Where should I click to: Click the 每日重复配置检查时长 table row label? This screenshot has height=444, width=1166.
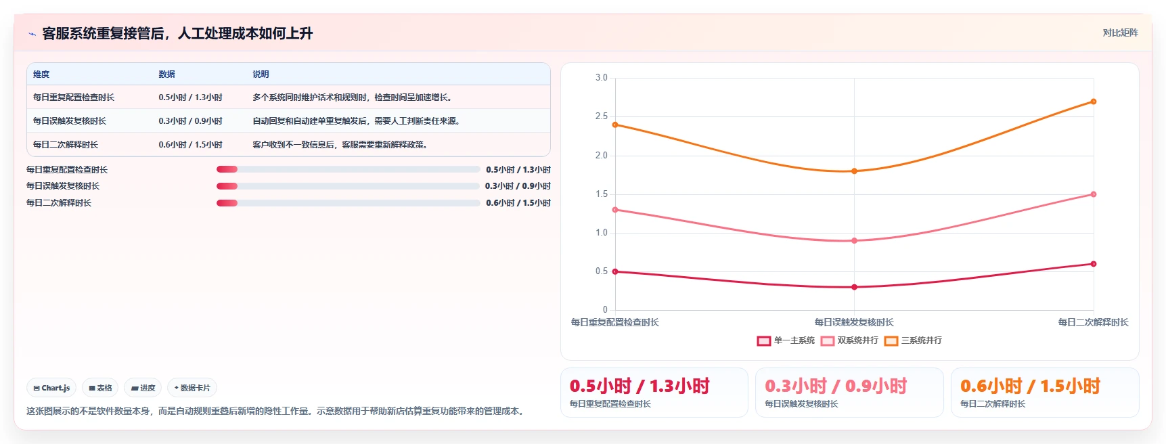click(74, 97)
